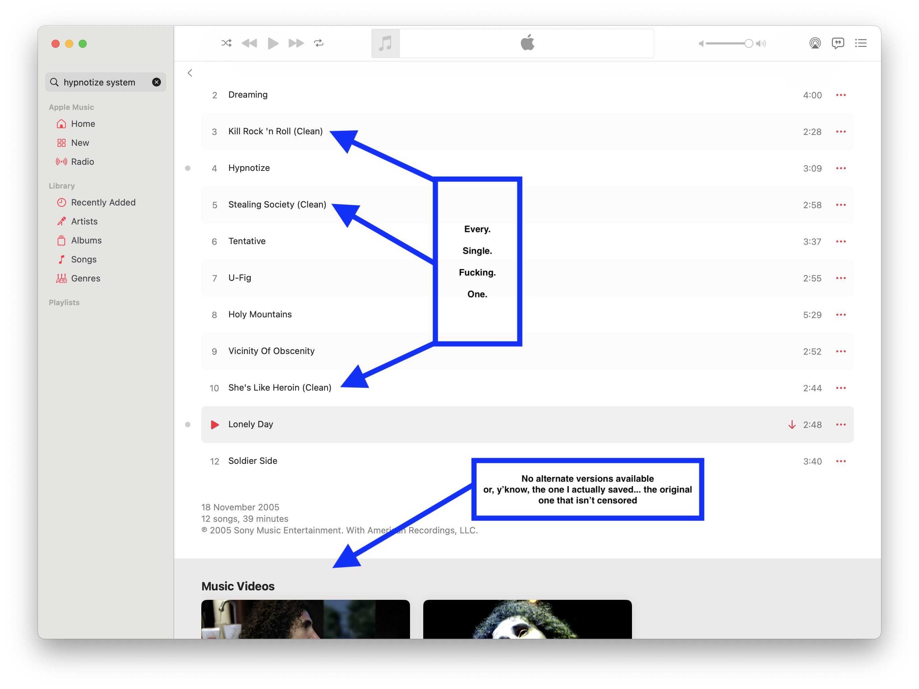The height and width of the screenshot is (689, 919).
Task: Click the max volume speaker icon
Action: click(761, 44)
